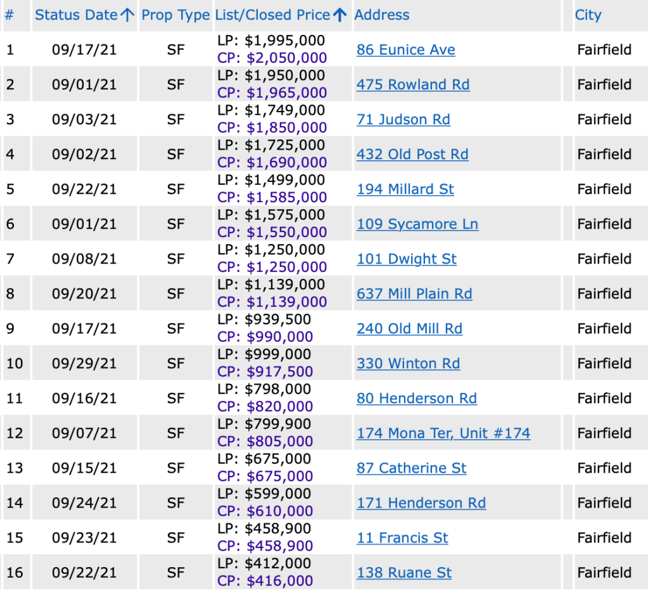Open the 475 Rowland Rd listing
The height and width of the screenshot is (595, 648).
click(x=413, y=85)
